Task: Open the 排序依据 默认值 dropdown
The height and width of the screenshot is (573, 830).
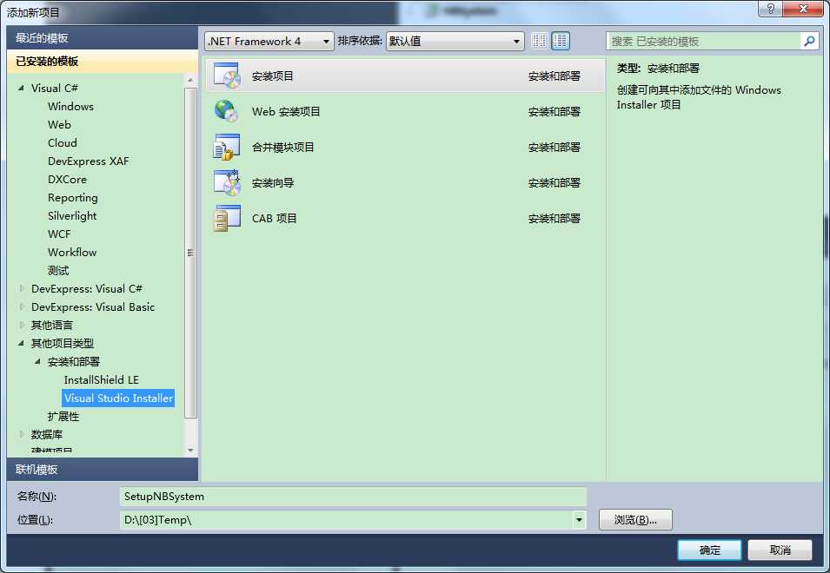Action: pos(455,41)
